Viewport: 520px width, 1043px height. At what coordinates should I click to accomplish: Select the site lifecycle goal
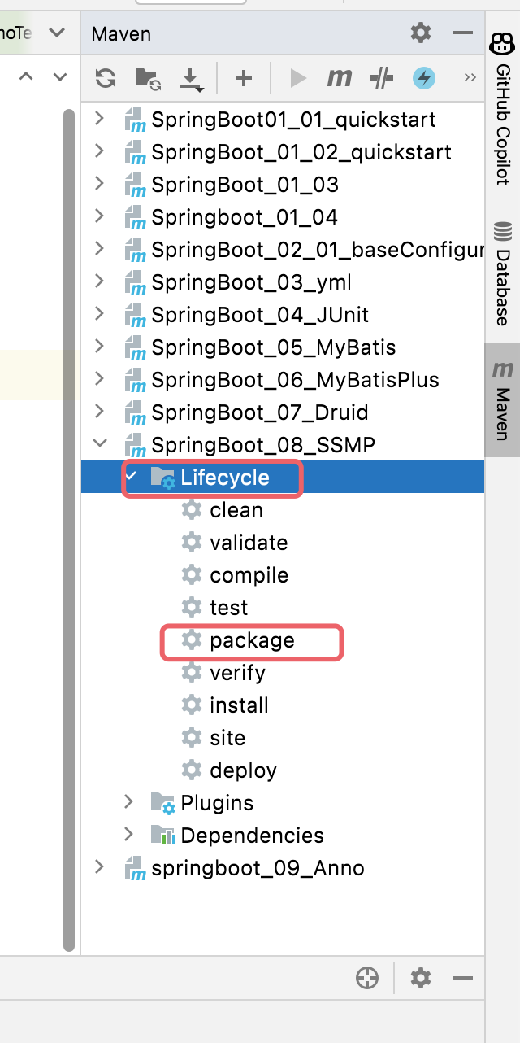tap(227, 738)
